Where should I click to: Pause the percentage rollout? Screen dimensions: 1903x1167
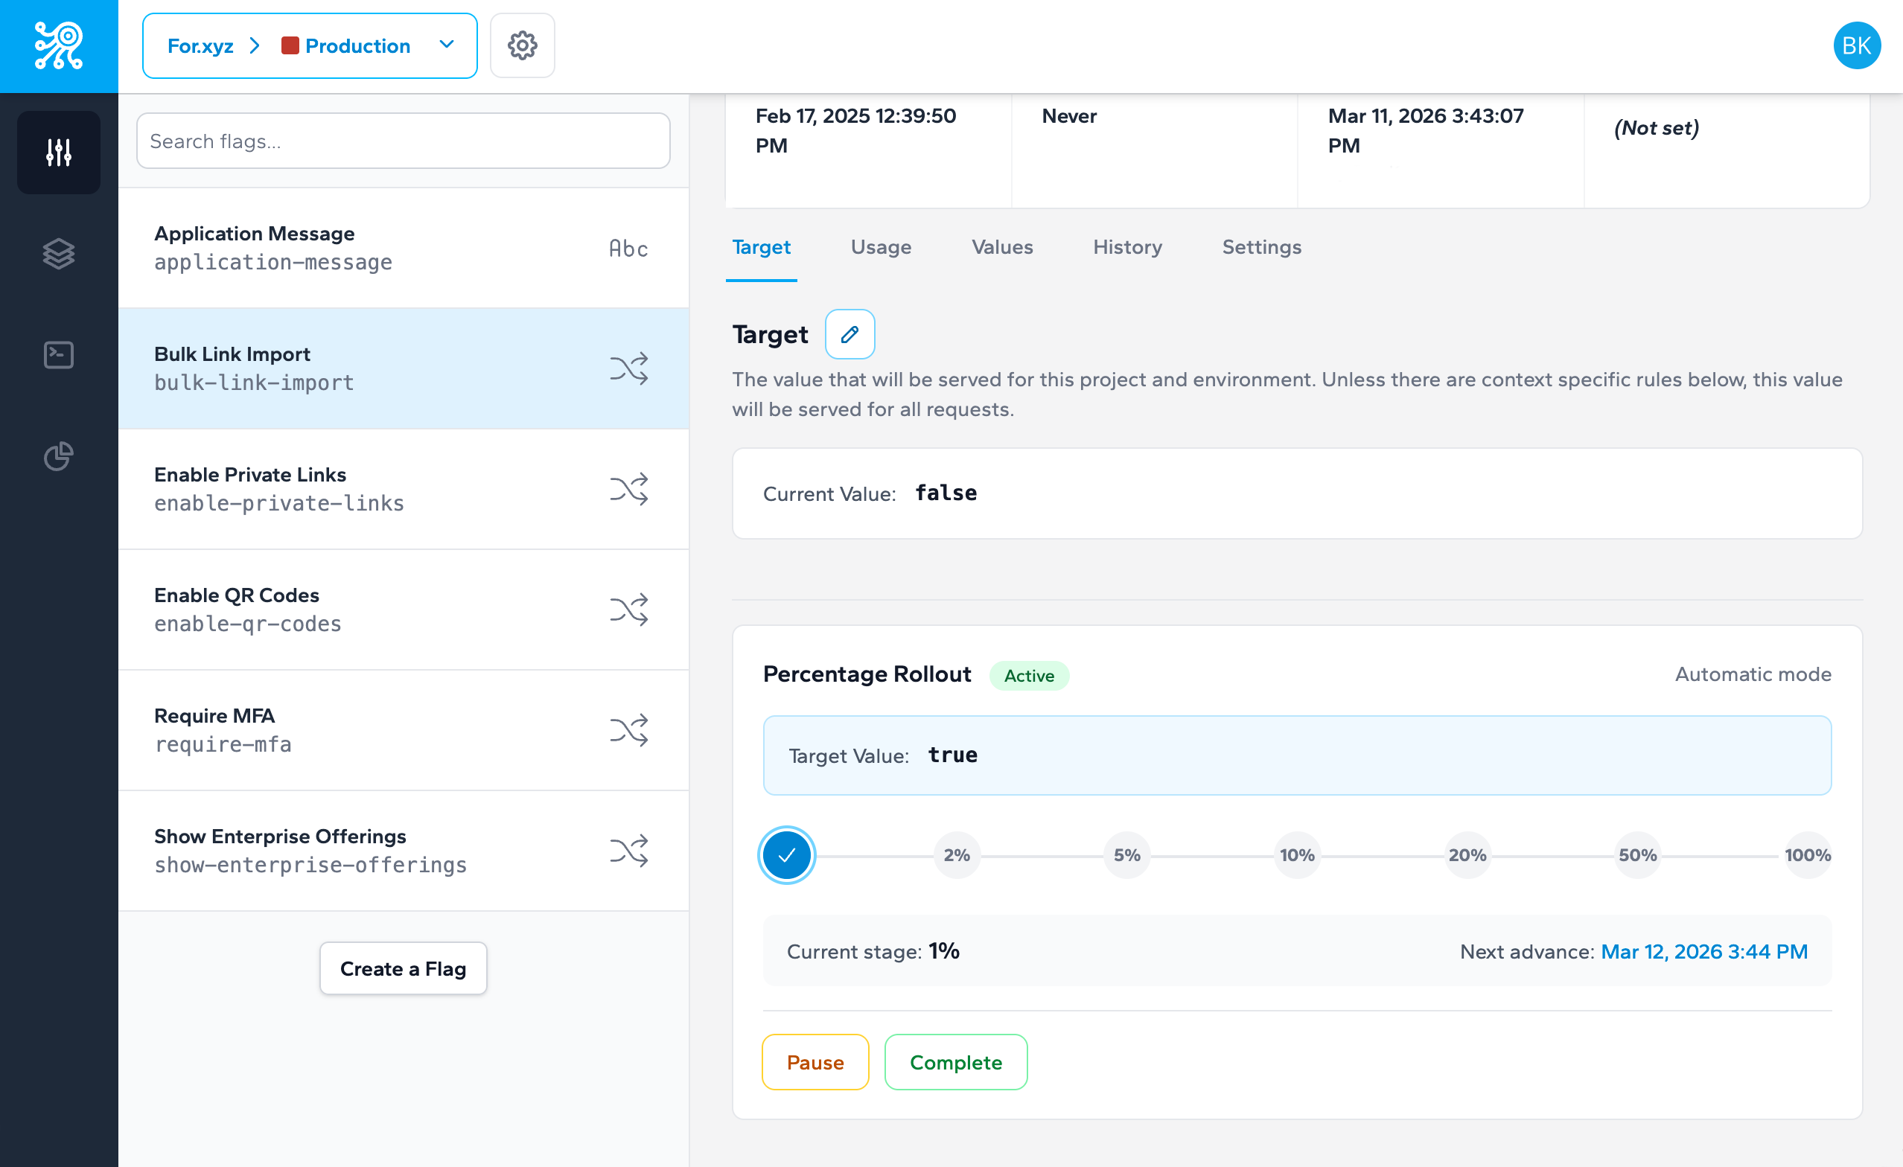point(815,1062)
